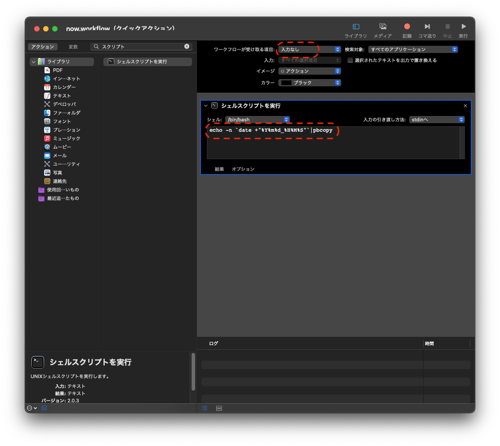Switch to the アクション tab
500x446 pixels.
[43, 47]
